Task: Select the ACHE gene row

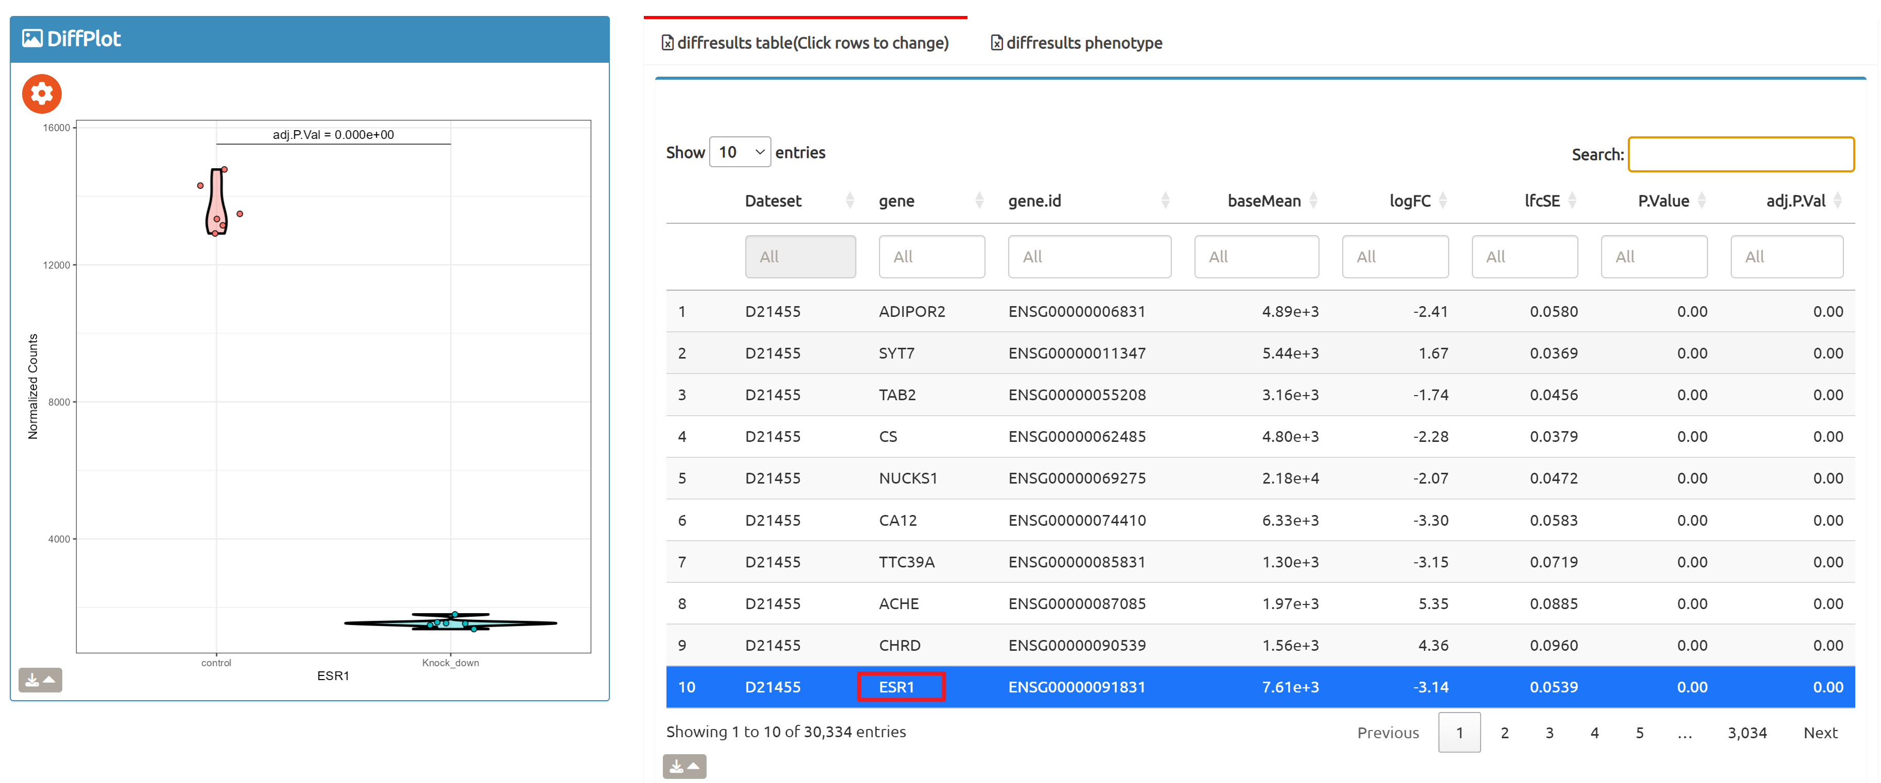Action: (1260, 603)
